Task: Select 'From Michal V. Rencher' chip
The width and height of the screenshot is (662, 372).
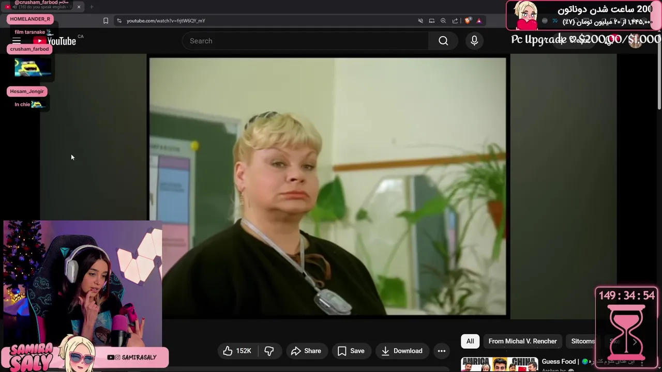Action: pyautogui.click(x=523, y=341)
